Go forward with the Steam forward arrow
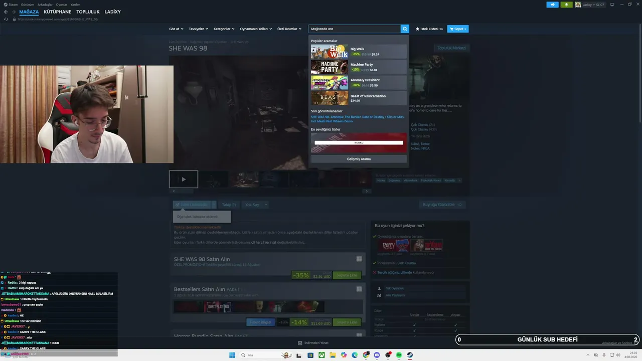Screen dimensions: 642x361 tap(14, 12)
